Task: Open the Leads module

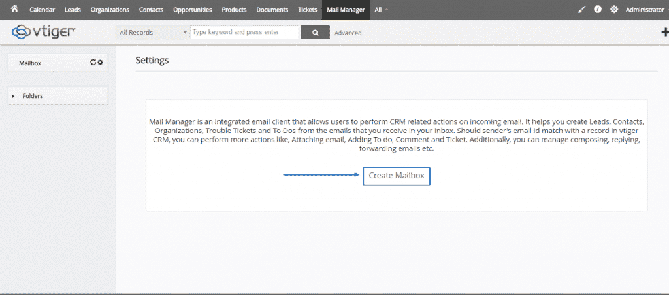Action: [73, 10]
